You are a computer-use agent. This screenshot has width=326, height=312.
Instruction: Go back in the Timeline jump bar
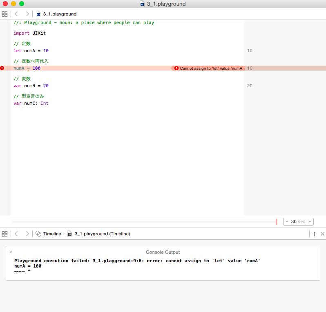[x=16, y=234]
